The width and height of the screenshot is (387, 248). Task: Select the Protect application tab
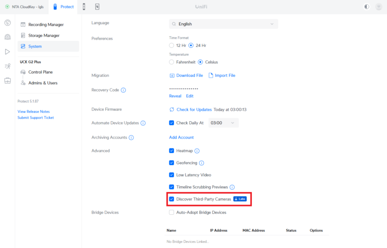coord(63,7)
